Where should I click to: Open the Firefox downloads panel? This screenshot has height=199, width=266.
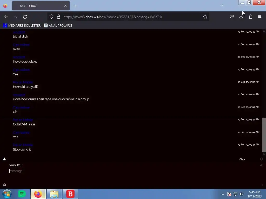tap(241, 17)
